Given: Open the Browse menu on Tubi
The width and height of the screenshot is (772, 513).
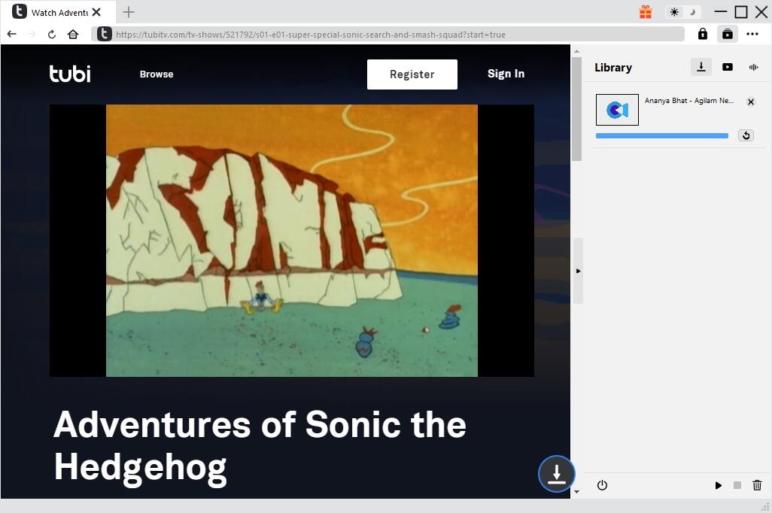Looking at the screenshot, I should (x=156, y=74).
